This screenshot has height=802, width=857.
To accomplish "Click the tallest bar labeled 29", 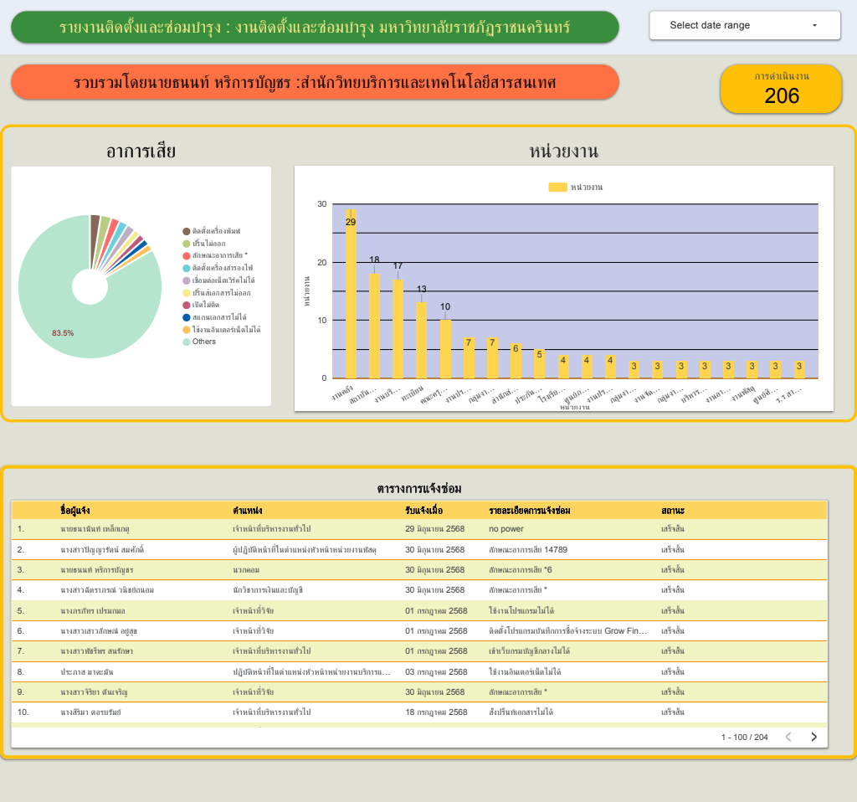I will coord(351,294).
